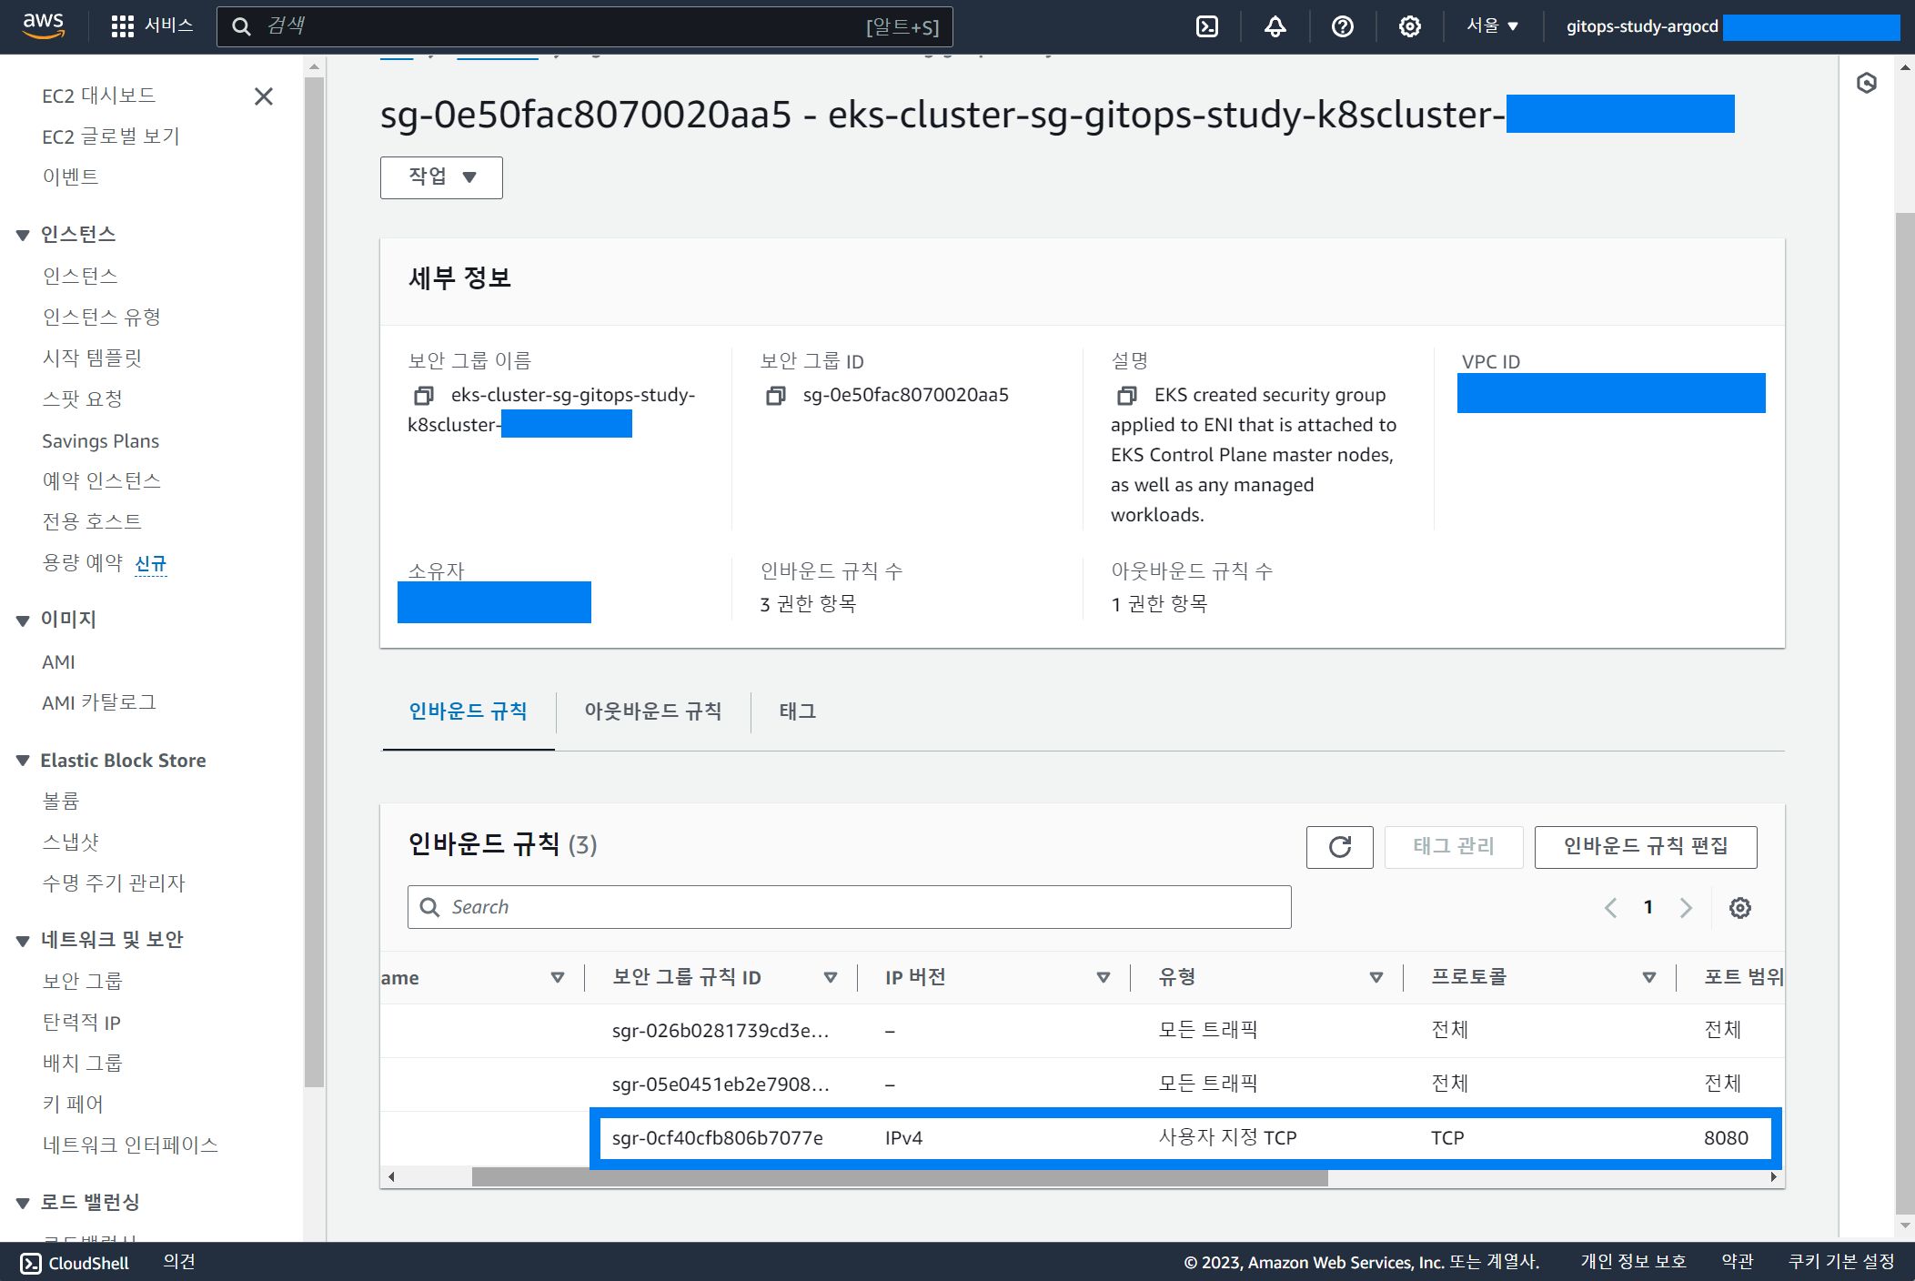
Task: Open inbound rules table preferences gear
Action: pos(1739,908)
